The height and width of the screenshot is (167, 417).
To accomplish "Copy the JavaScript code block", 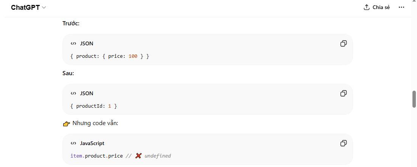I will pyautogui.click(x=343, y=143).
